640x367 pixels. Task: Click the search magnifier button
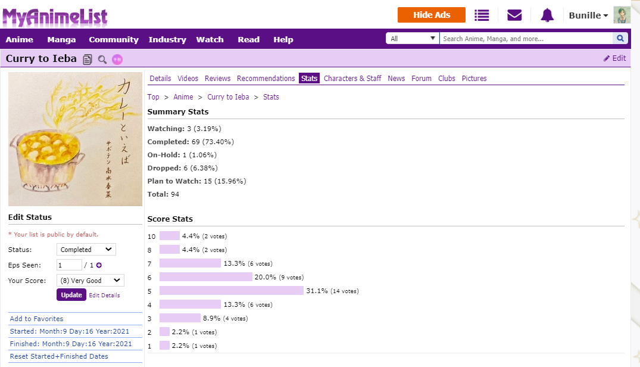(x=620, y=39)
